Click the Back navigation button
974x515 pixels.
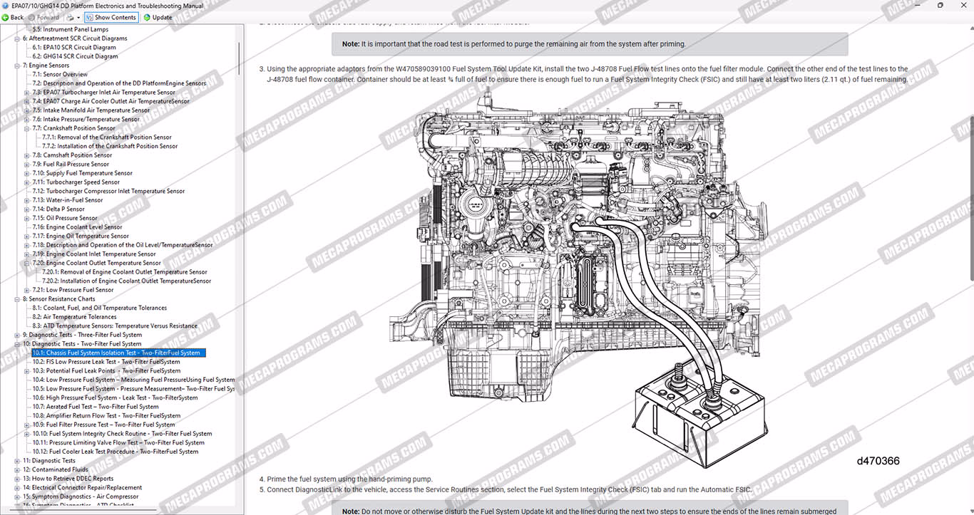(x=13, y=17)
